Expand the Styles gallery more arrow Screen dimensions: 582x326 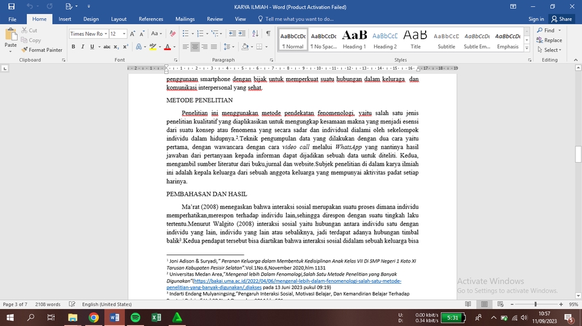pos(527,48)
